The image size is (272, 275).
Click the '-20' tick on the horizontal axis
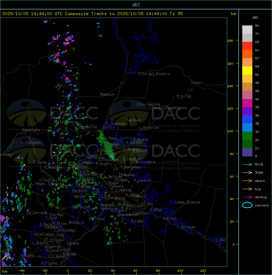pyautogui.click(x=44, y=271)
